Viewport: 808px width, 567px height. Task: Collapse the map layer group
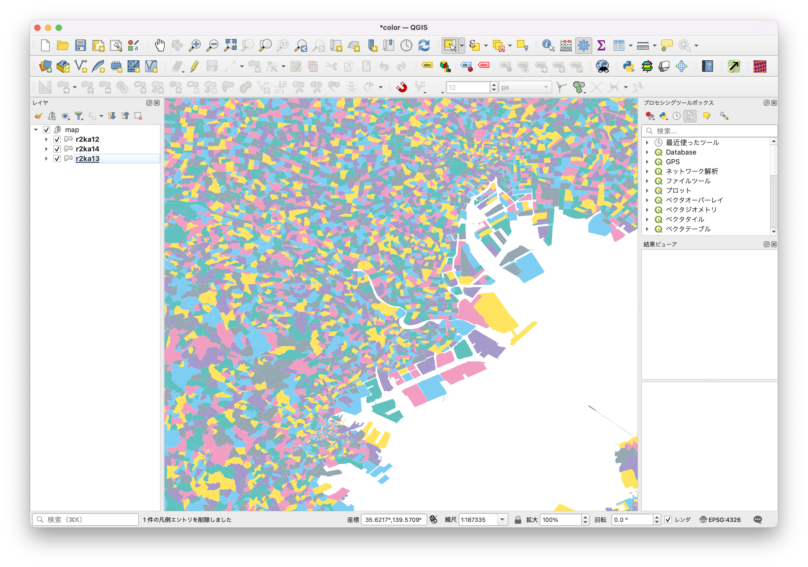coord(36,129)
